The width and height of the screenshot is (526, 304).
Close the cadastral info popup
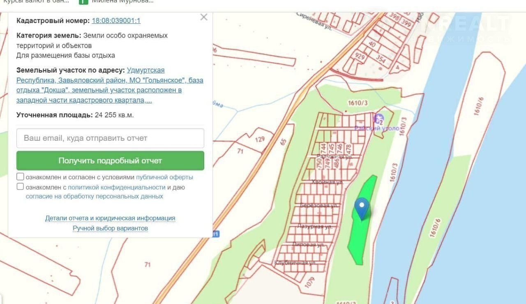(204, 17)
